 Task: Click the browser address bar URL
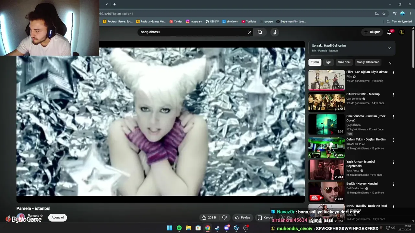pyautogui.click(x=116, y=14)
